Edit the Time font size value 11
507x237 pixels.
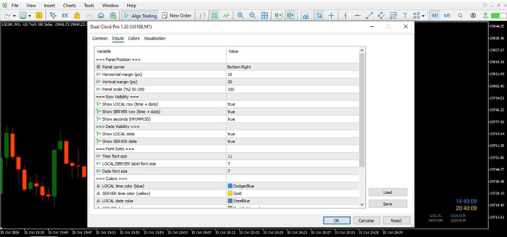tap(293, 156)
